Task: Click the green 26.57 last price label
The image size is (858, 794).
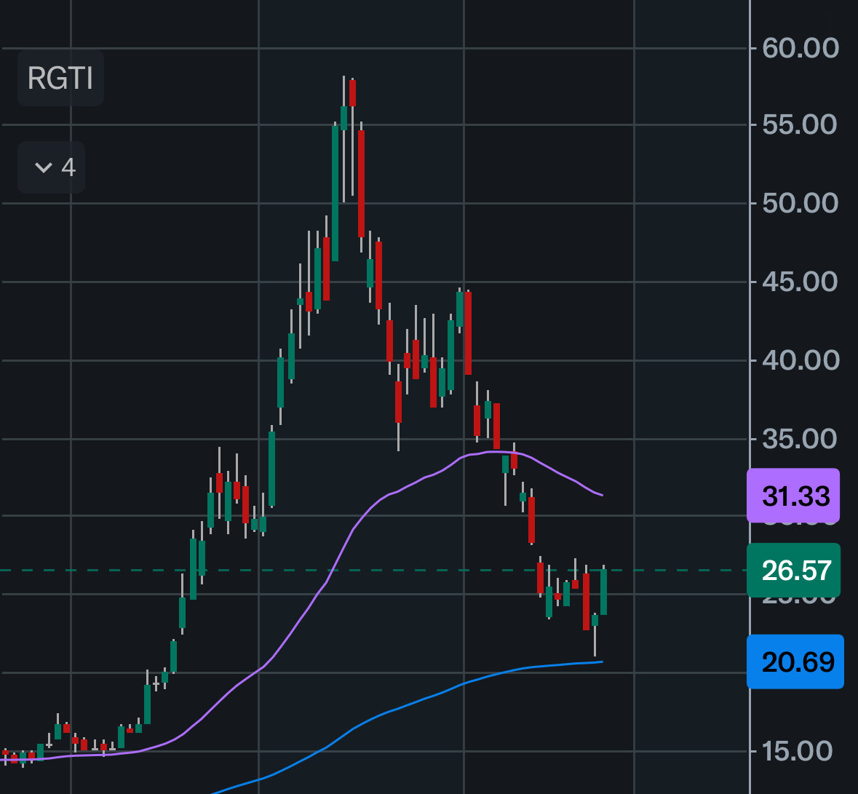Action: pos(793,571)
